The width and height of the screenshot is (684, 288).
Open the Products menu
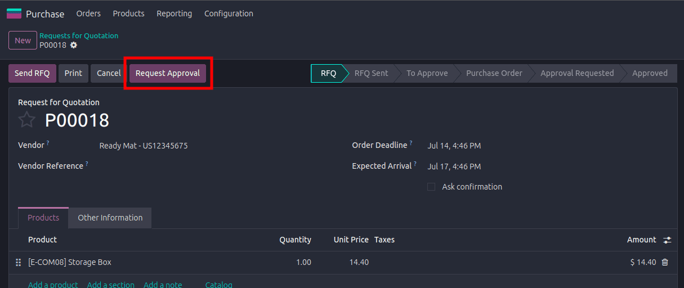click(x=128, y=13)
